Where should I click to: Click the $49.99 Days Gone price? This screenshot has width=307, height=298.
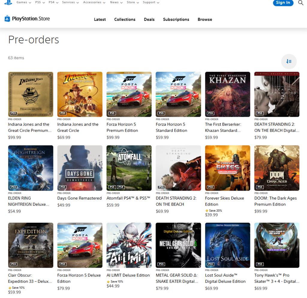click(x=64, y=205)
